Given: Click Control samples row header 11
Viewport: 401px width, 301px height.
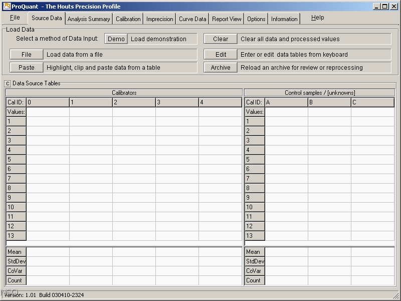Looking at the screenshot, I should (x=255, y=217).
